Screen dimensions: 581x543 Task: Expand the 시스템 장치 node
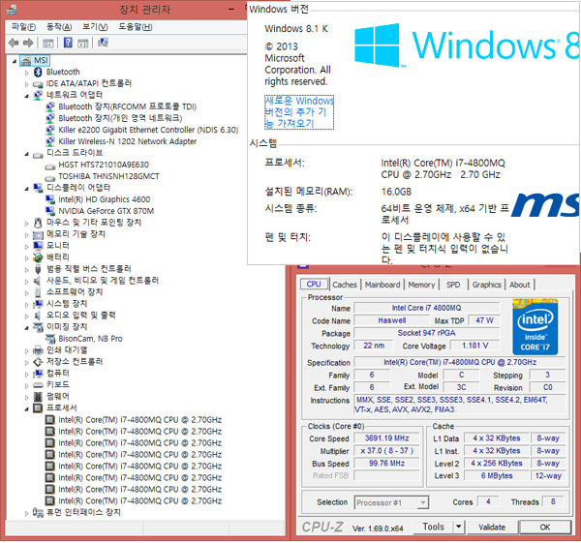coord(27,305)
